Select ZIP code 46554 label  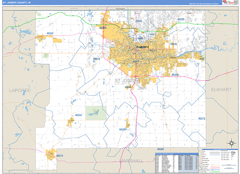tap(78, 115)
